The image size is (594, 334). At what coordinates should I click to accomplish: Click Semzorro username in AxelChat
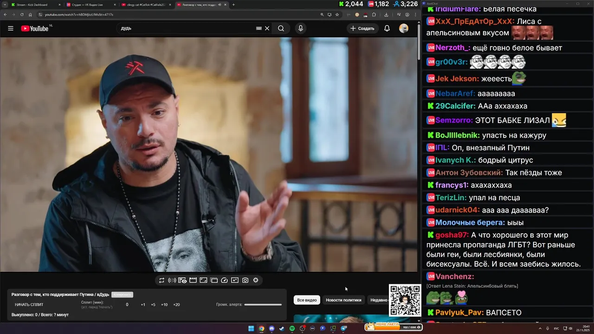(x=454, y=120)
